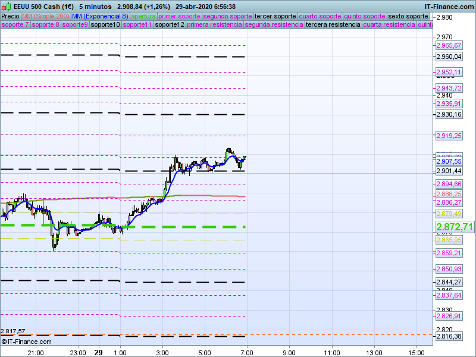Click the thick green dashed apertura line

click(x=178, y=227)
